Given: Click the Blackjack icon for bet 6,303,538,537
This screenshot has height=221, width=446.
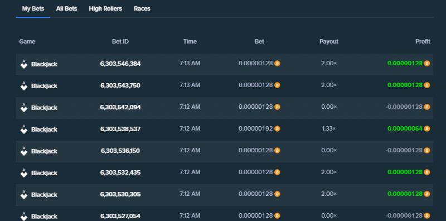Looking at the screenshot, I should (x=24, y=129).
